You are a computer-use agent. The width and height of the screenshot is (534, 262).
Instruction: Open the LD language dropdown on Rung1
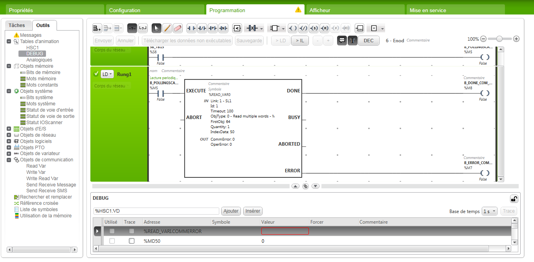tap(107, 74)
